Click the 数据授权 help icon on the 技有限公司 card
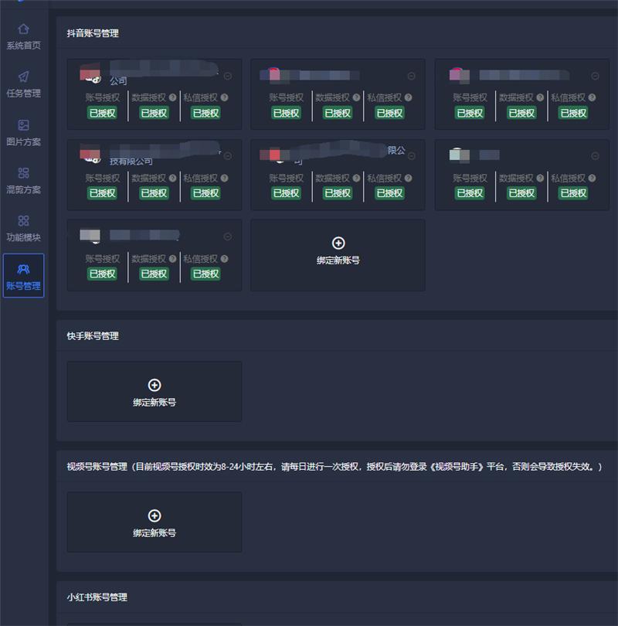The height and width of the screenshot is (626, 618). point(172,178)
